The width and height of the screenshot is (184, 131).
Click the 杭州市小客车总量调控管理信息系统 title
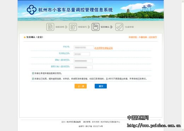coord(75,10)
